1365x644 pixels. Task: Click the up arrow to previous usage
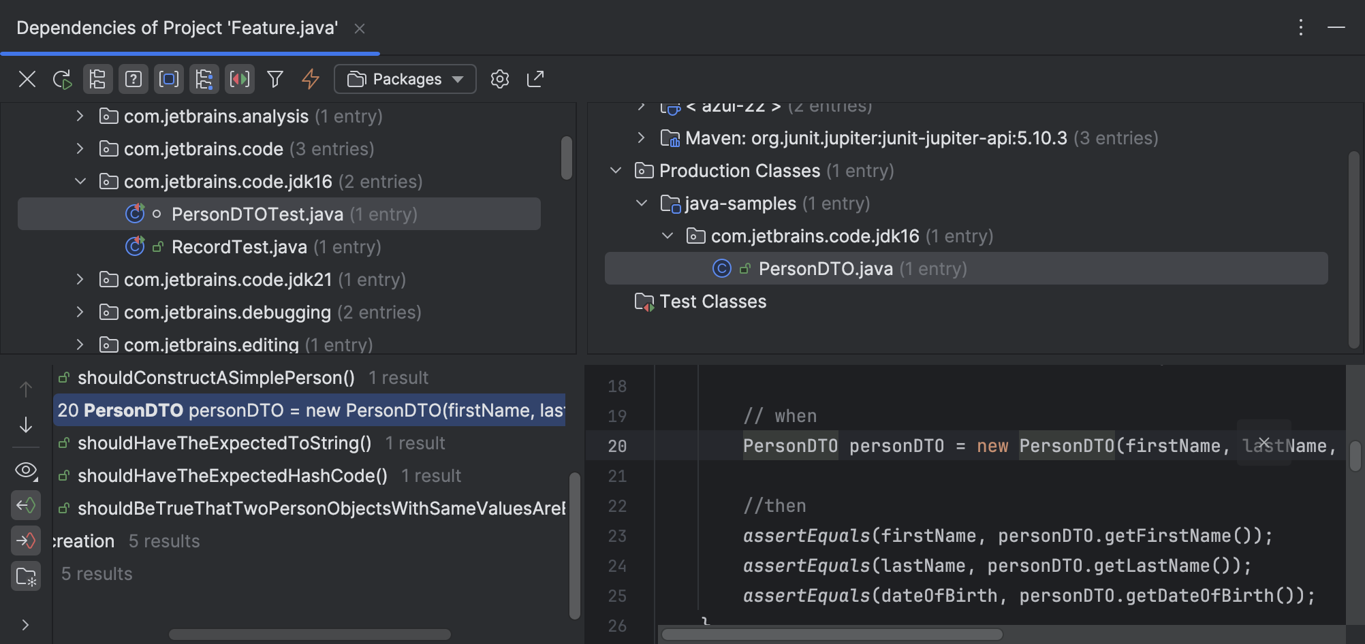tap(26, 388)
